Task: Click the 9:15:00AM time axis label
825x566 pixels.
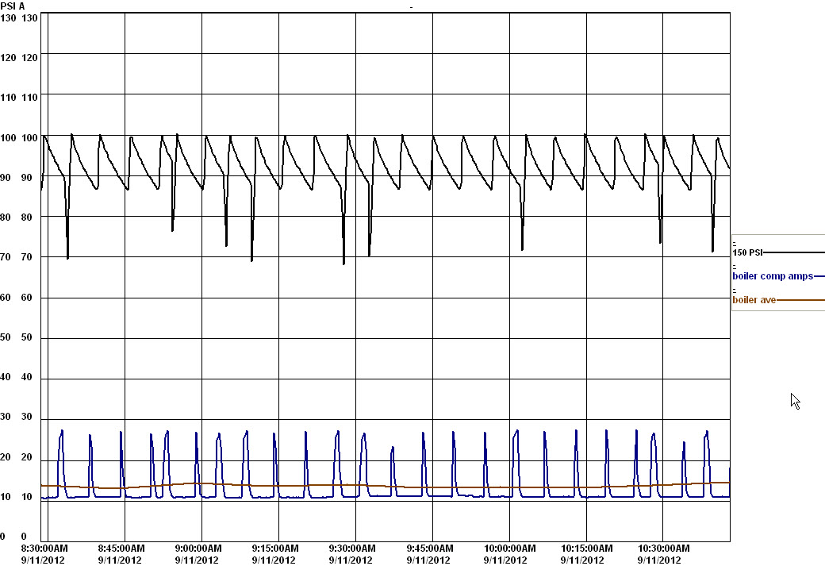Action: pyautogui.click(x=274, y=549)
